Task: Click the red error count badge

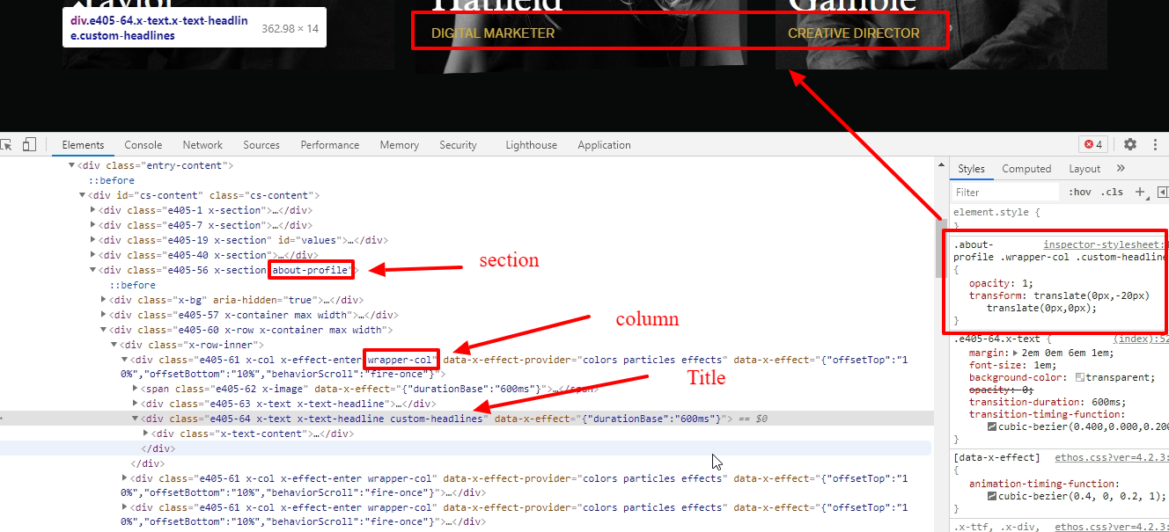Action: (1093, 145)
